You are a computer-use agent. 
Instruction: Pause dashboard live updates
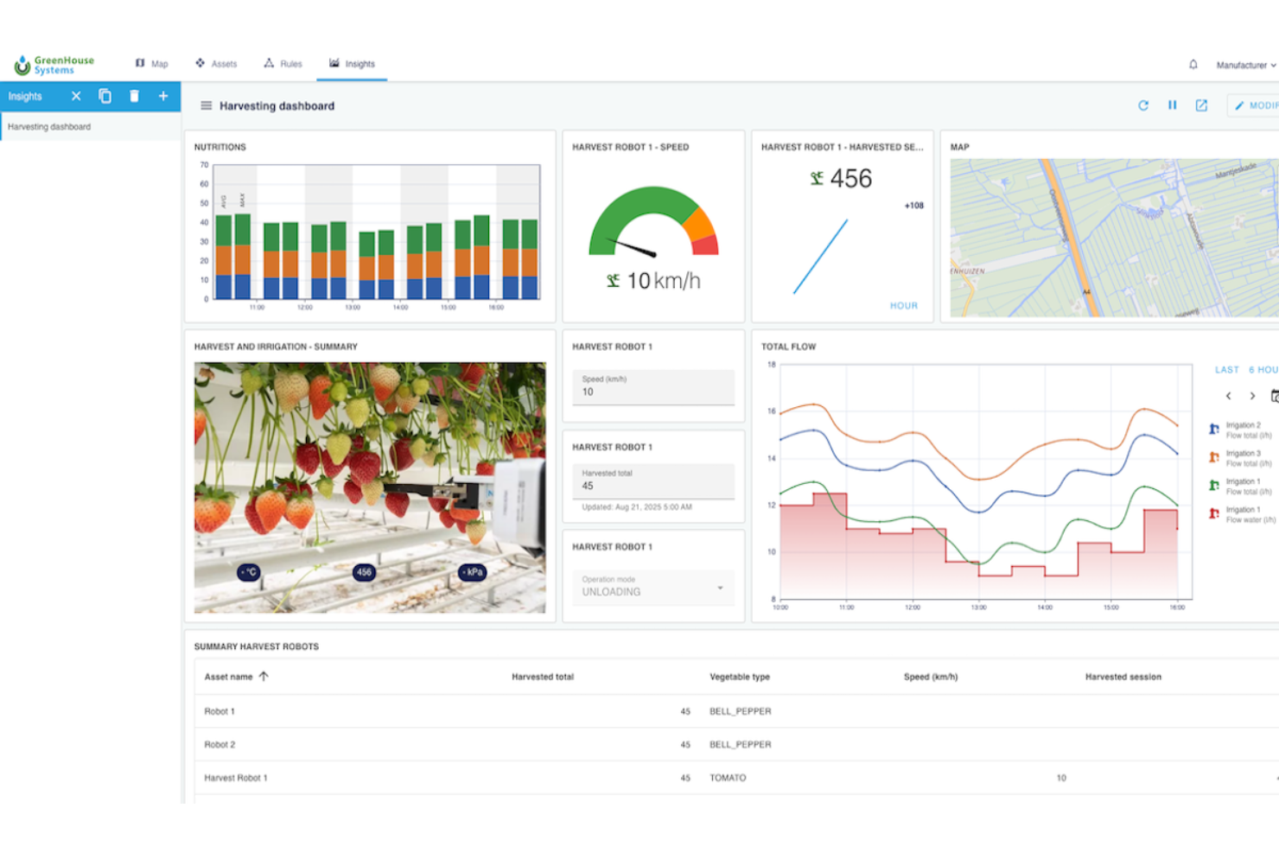point(1172,105)
